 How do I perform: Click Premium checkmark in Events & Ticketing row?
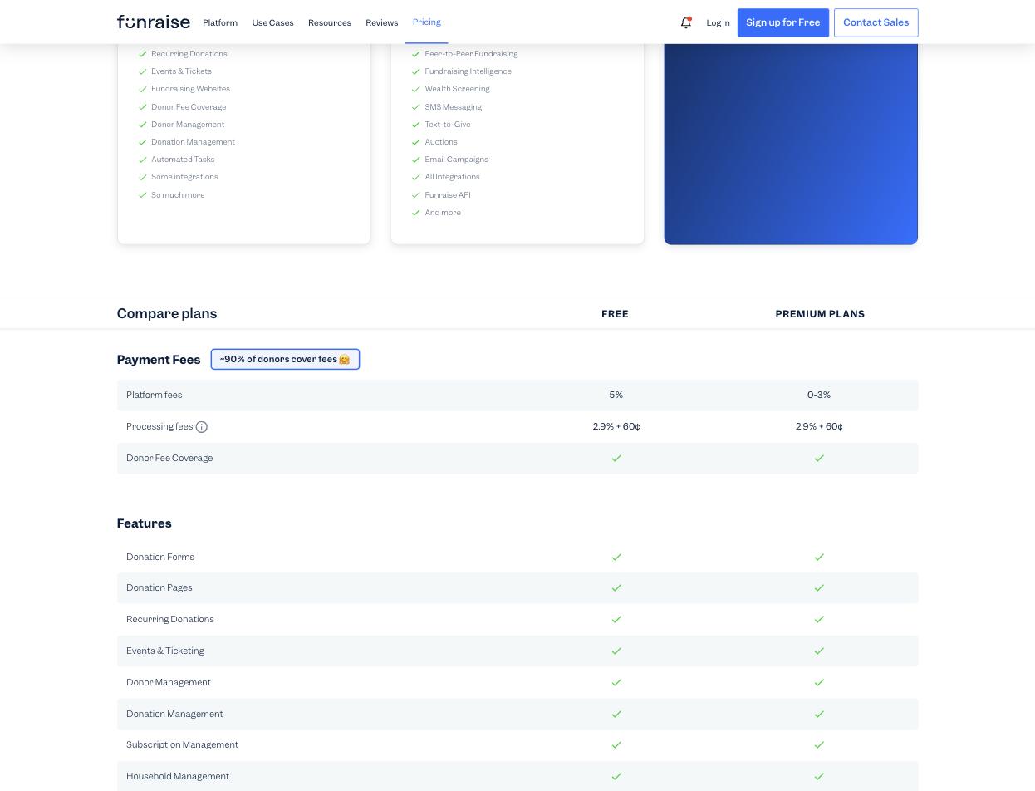click(819, 651)
